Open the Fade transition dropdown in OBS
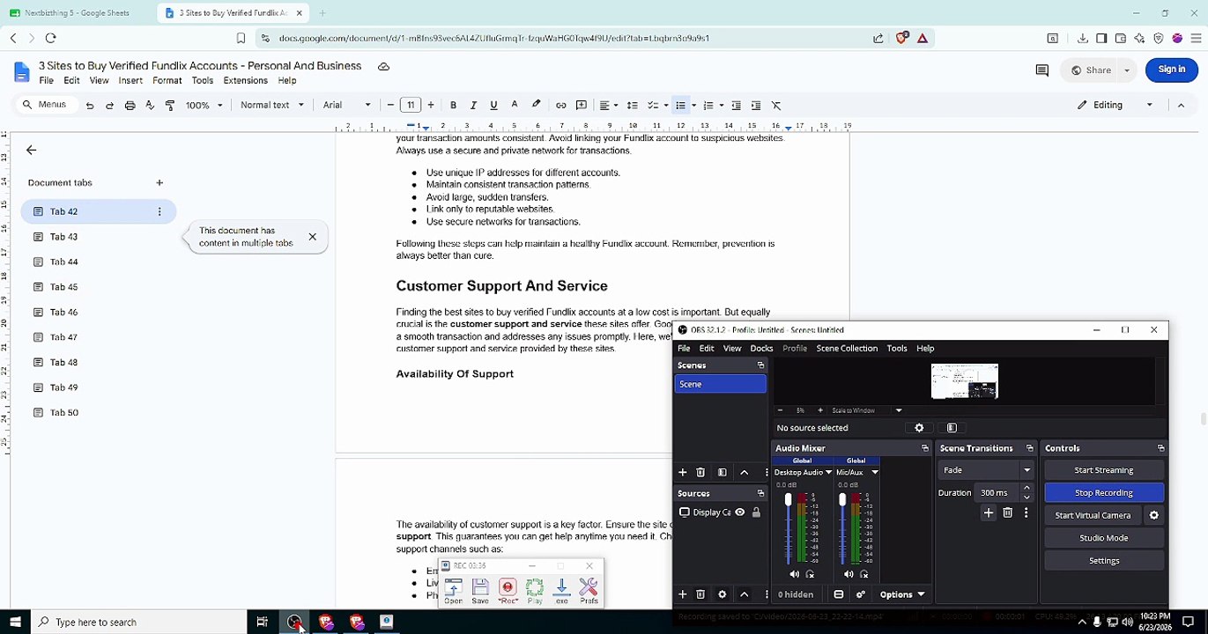Image resolution: width=1208 pixels, height=634 pixels. pyautogui.click(x=985, y=470)
